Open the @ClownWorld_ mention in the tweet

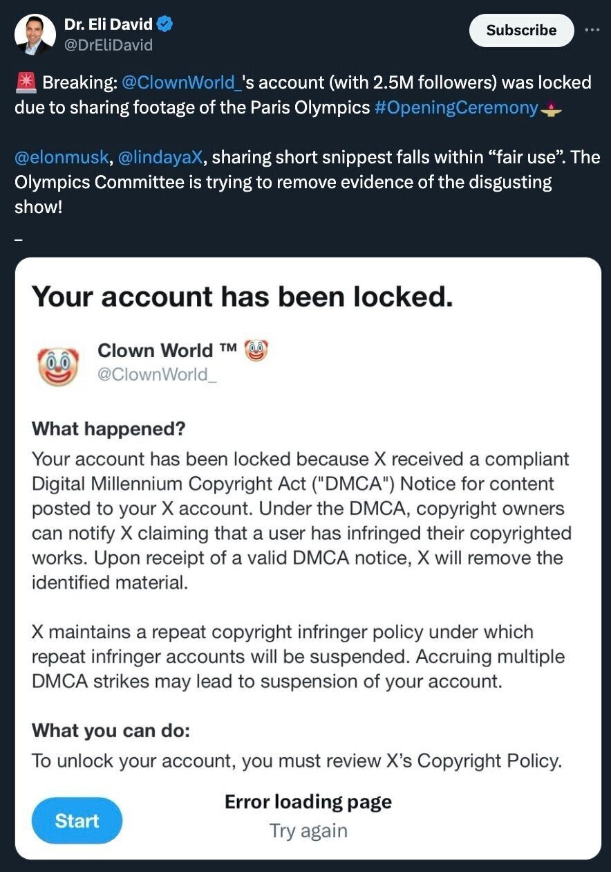pyautogui.click(x=181, y=83)
